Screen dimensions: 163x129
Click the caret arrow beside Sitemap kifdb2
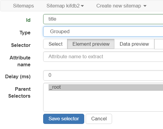click(x=82, y=6)
